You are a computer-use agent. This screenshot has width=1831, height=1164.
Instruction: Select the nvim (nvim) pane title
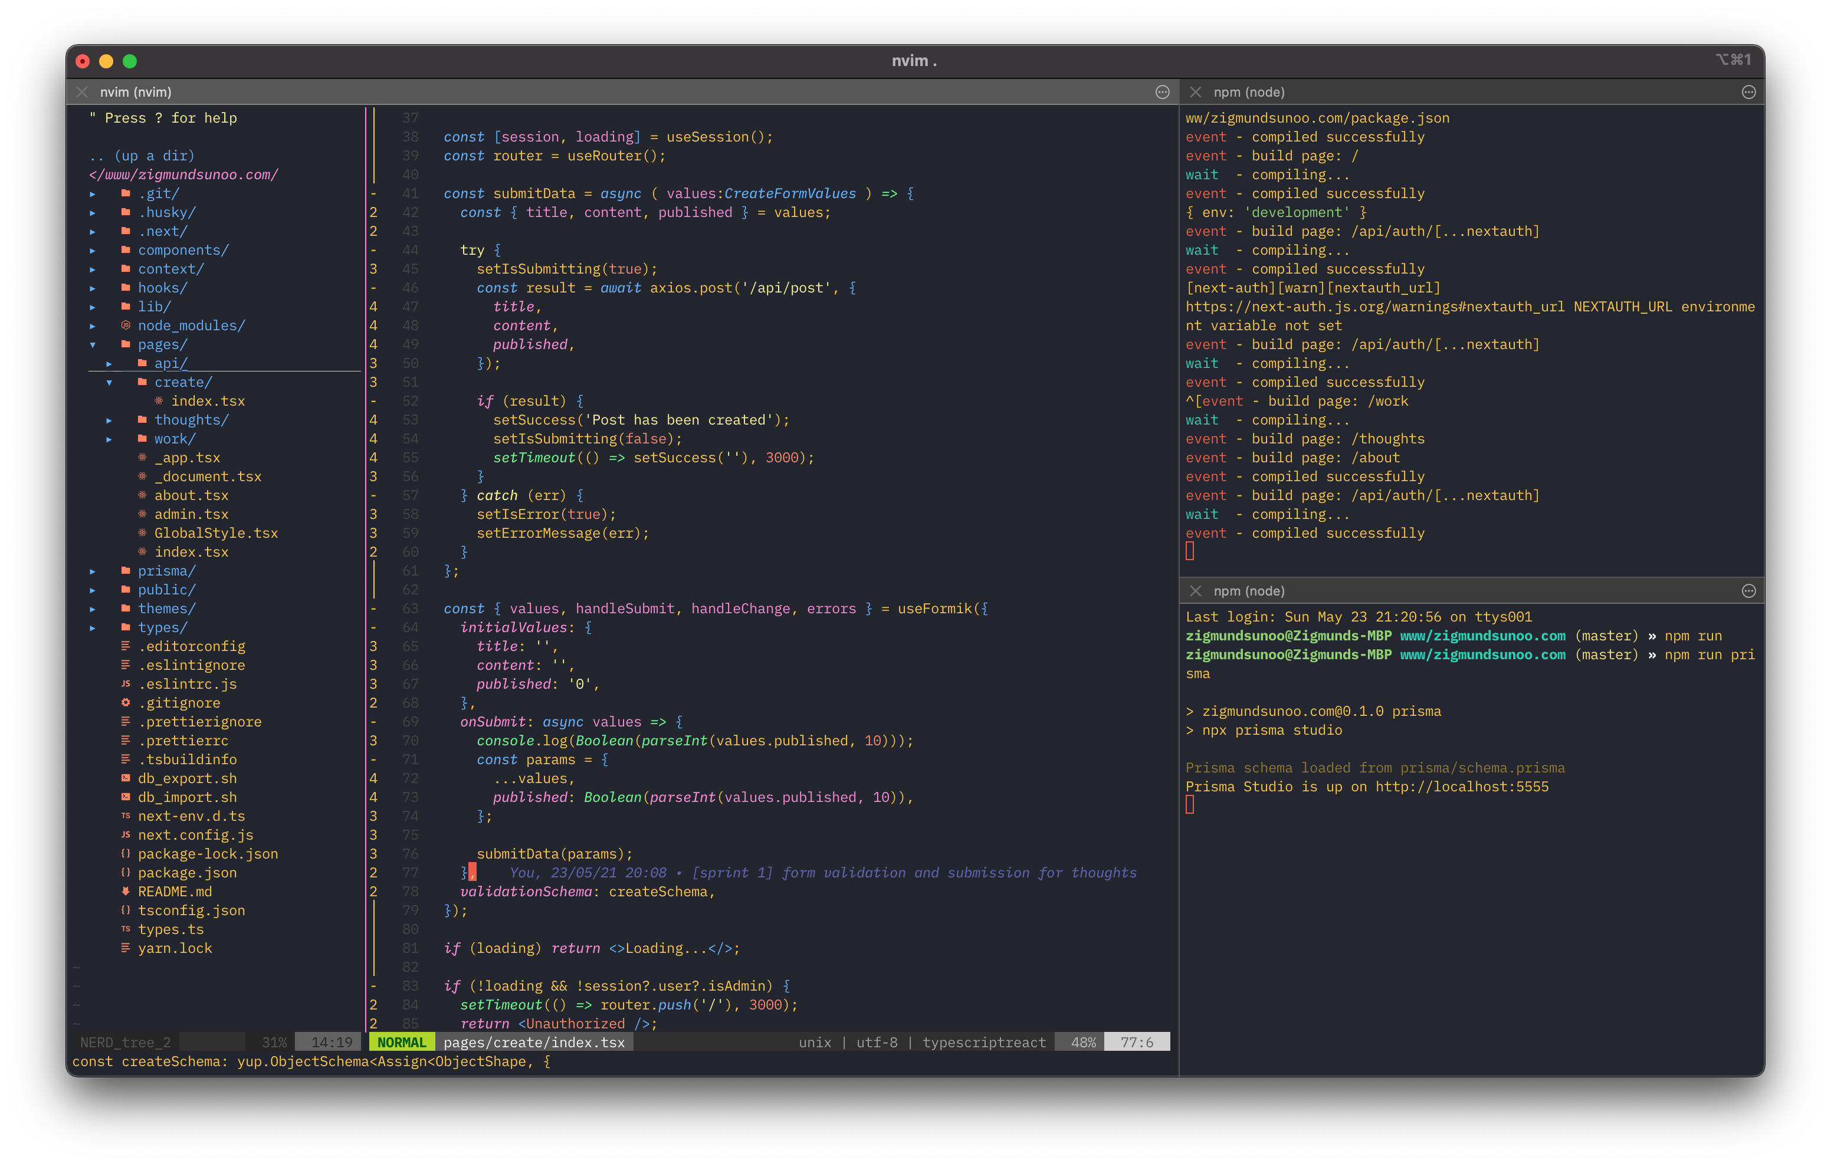[135, 92]
